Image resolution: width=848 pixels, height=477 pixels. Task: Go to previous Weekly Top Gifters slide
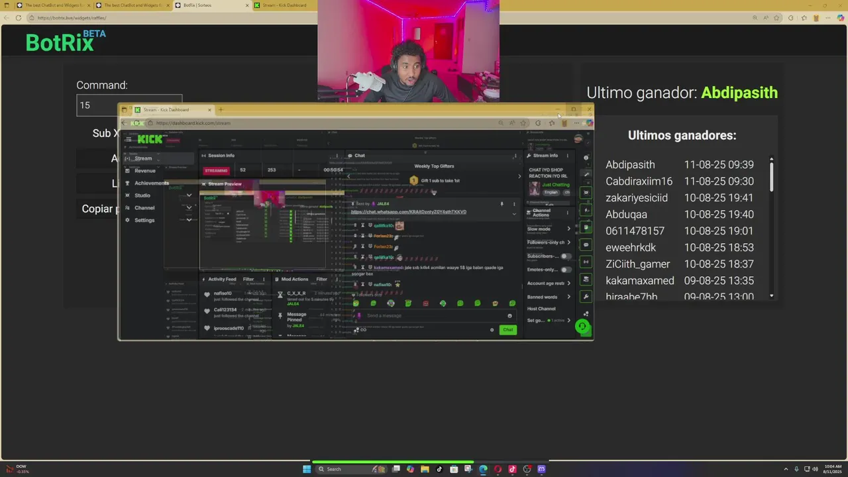click(x=348, y=176)
